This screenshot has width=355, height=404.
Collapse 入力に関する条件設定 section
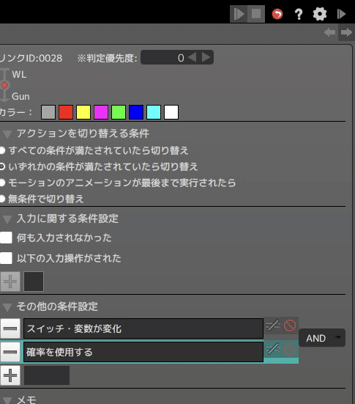tap(7, 219)
